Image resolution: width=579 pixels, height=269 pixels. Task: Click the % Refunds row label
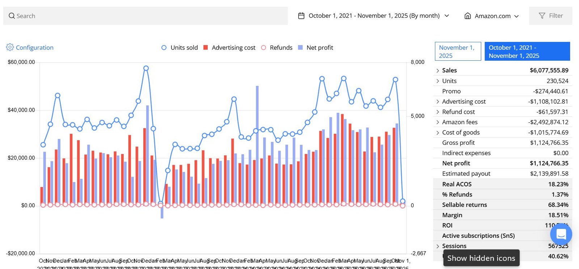(457, 195)
